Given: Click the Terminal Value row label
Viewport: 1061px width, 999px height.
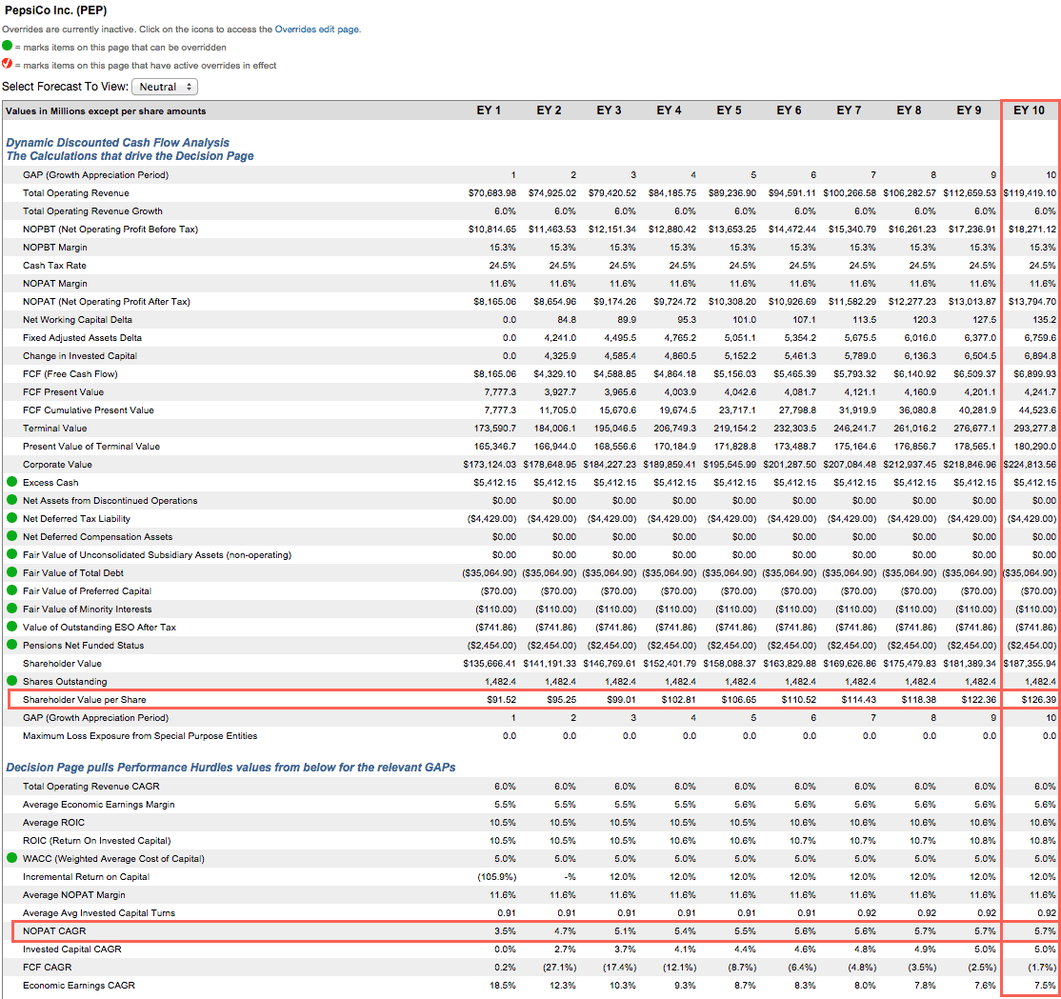Looking at the screenshot, I should [x=55, y=429].
